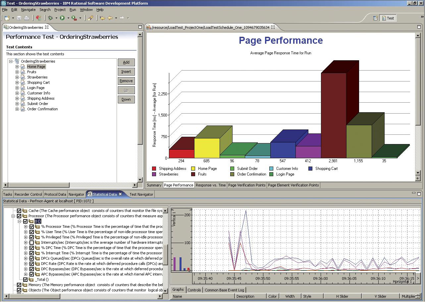Click the New wizard toolbar icon
This screenshot has height=303, width=426.
[x=7, y=18]
